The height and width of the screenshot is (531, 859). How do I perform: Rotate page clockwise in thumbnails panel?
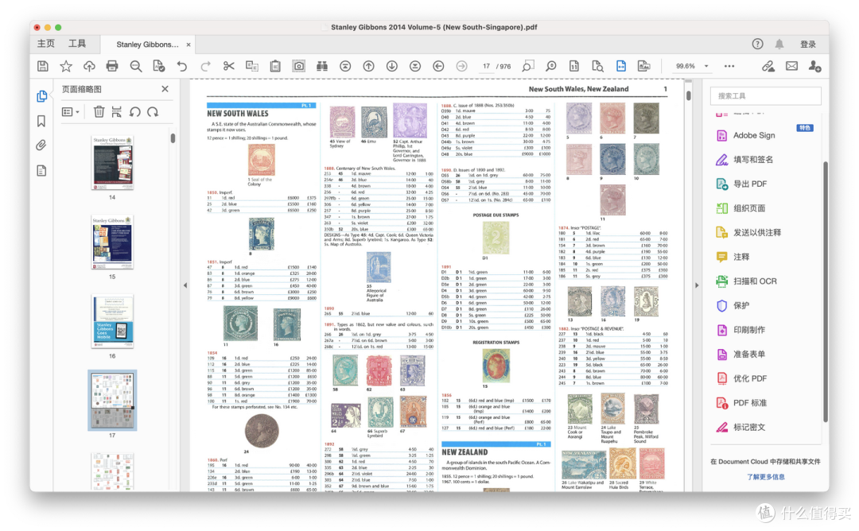click(153, 111)
